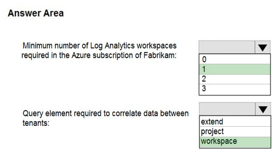Image resolution: width=279 pixels, height=159 pixels.
Task: Pick option 2 from the workspaces list
Action: 235,79
